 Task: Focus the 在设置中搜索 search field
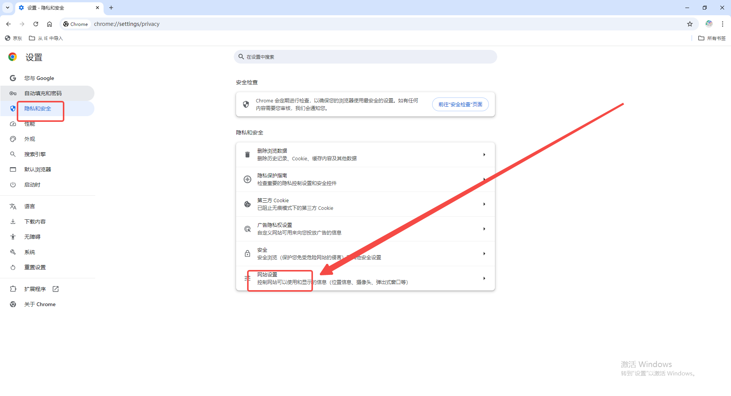[x=365, y=57]
